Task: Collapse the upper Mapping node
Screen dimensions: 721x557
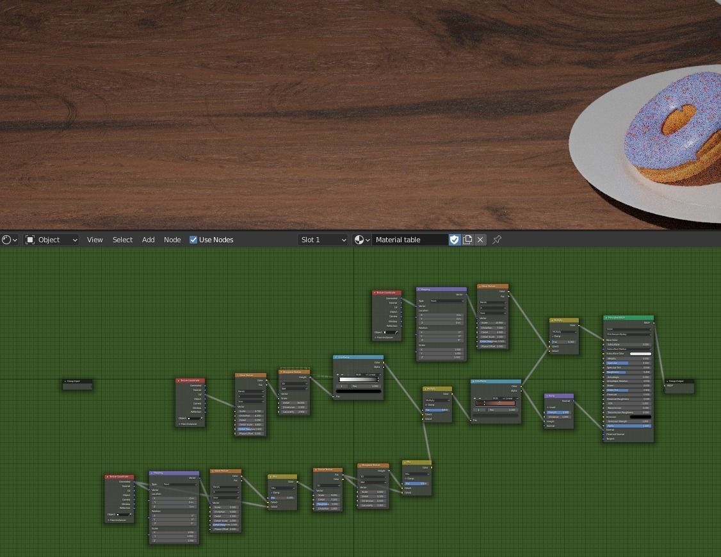Action: pos(419,290)
